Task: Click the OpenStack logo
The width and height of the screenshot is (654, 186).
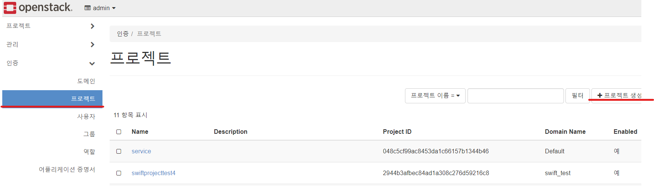Action: pos(38,8)
